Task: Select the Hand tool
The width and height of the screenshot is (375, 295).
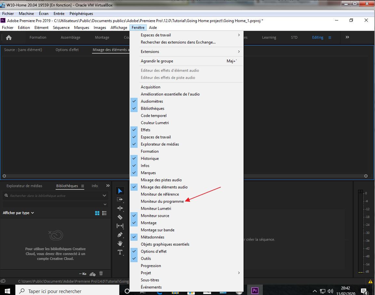Action: (x=120, y=243)
